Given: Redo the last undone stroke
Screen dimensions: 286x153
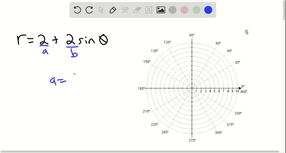Looking at the screenshot, I should tap(89, 10).
